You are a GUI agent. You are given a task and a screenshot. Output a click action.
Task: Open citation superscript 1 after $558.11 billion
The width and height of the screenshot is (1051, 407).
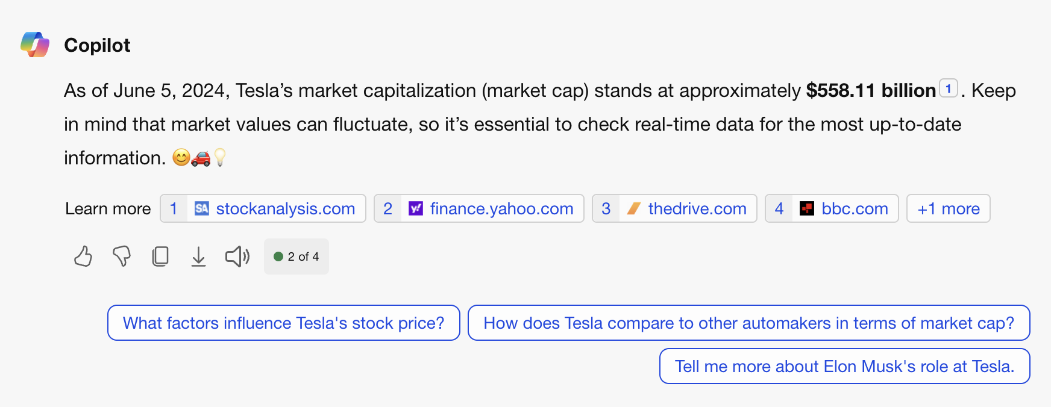click(x=948, y=89)
